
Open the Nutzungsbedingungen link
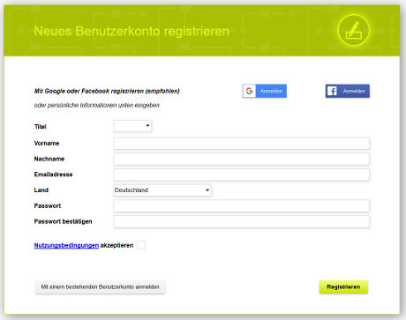pos(66,245)
